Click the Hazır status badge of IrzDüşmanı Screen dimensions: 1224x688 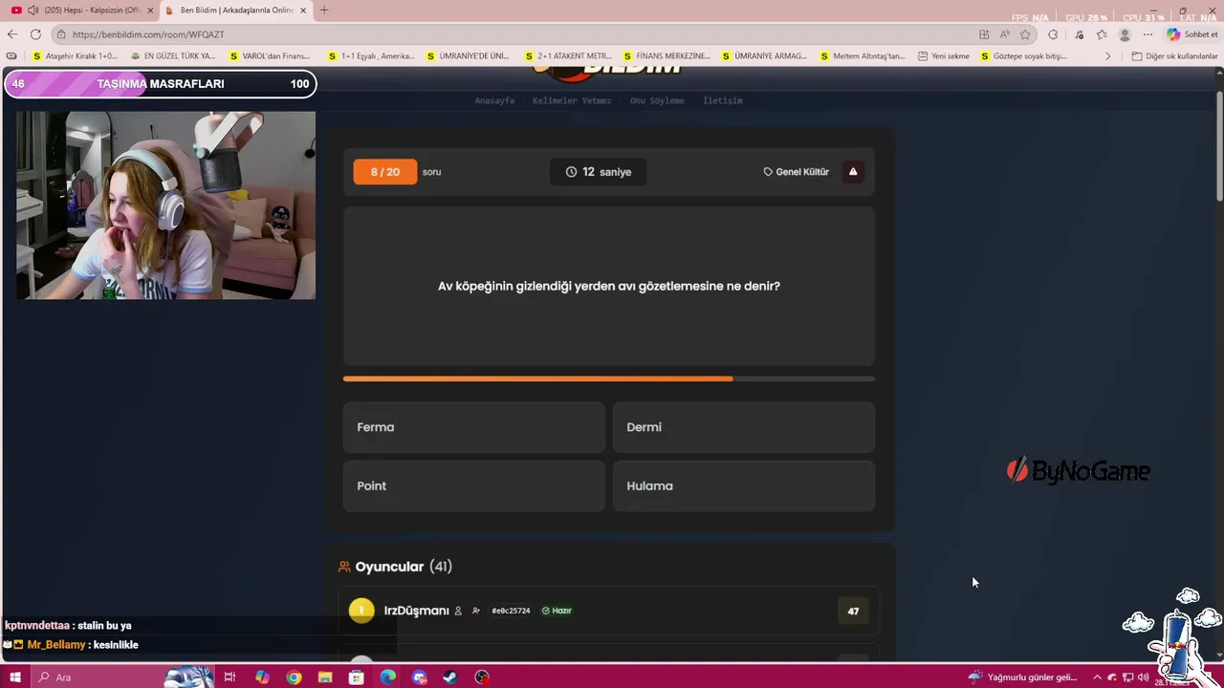(557, 611)
